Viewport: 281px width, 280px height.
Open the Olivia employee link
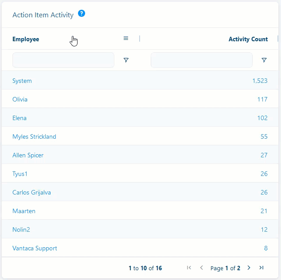coord(20,99)
